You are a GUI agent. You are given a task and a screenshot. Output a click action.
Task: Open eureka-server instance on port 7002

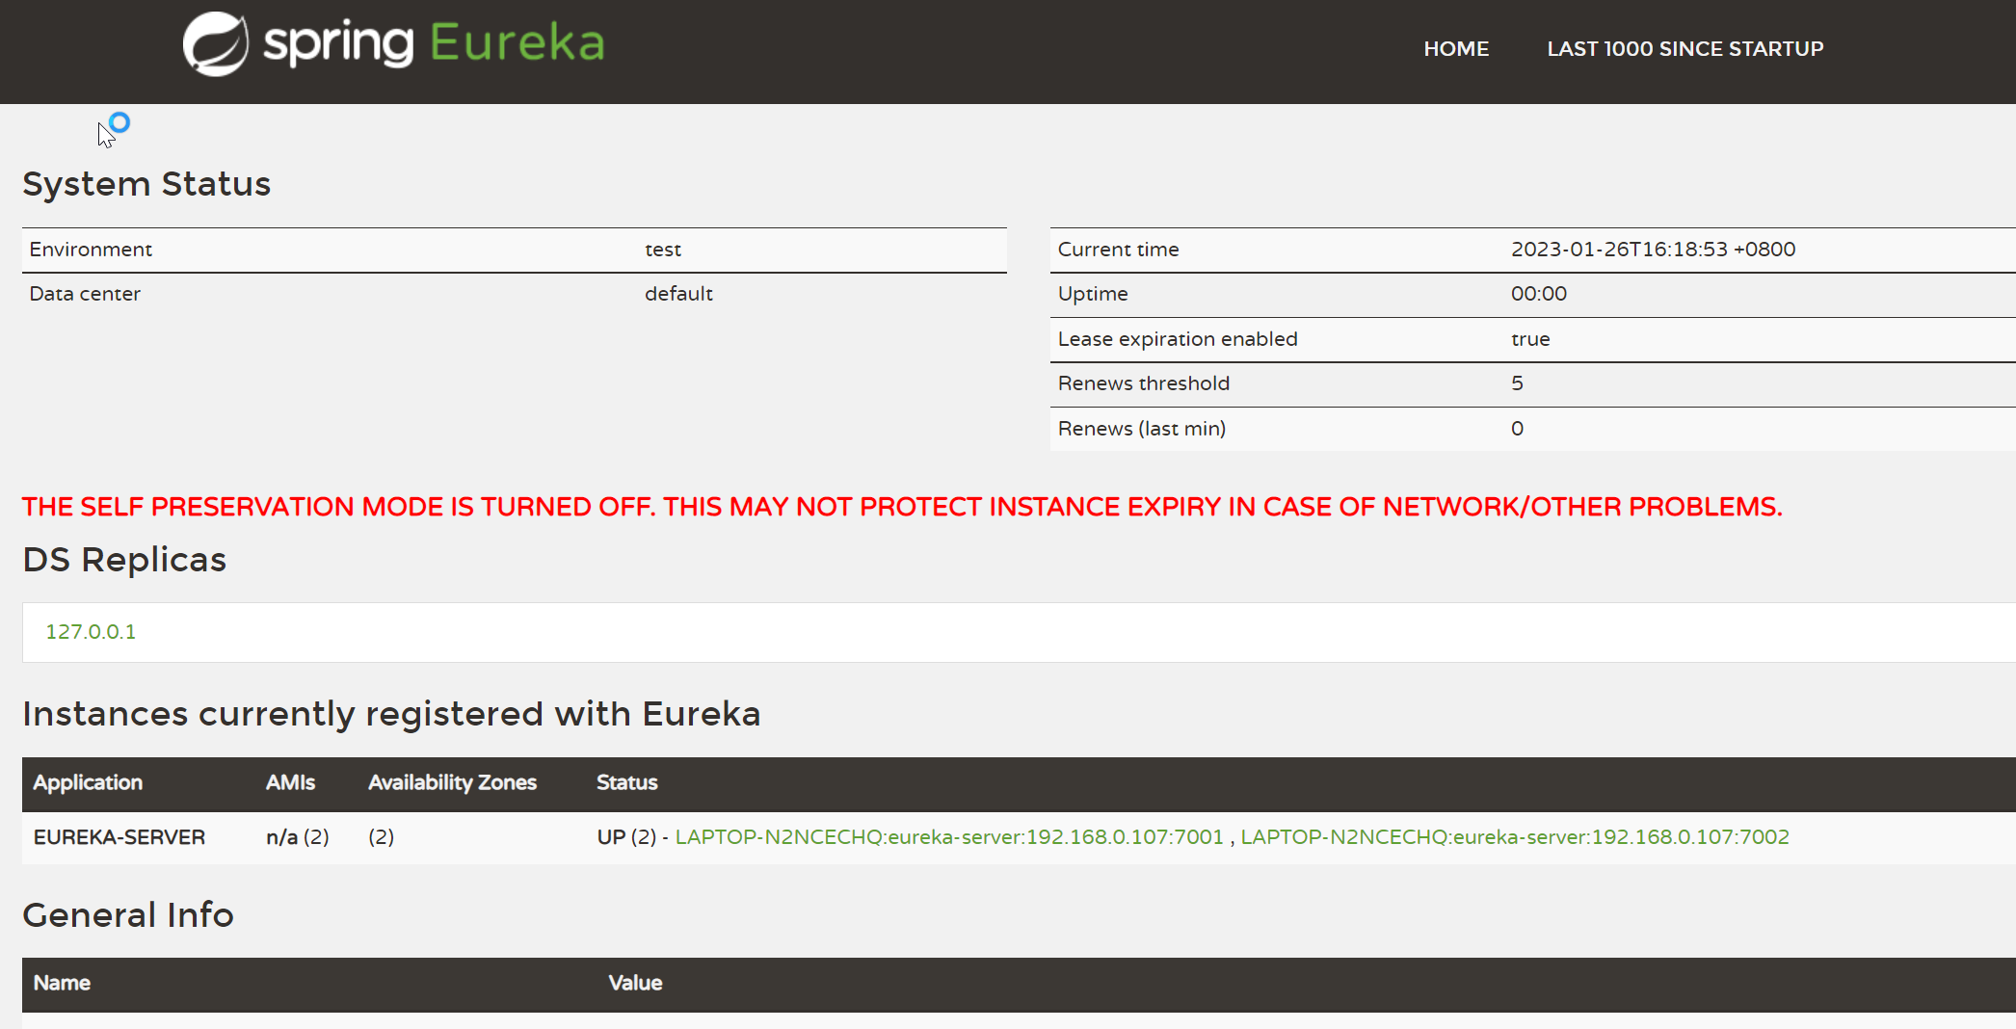pyautogui.click(x=1514, y=837)
